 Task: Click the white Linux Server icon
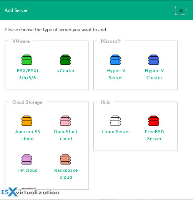[115, 121]
